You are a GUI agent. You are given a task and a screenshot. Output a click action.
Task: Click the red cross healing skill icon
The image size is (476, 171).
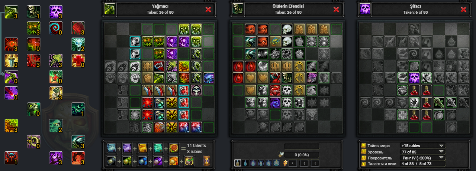click(78, 61)
